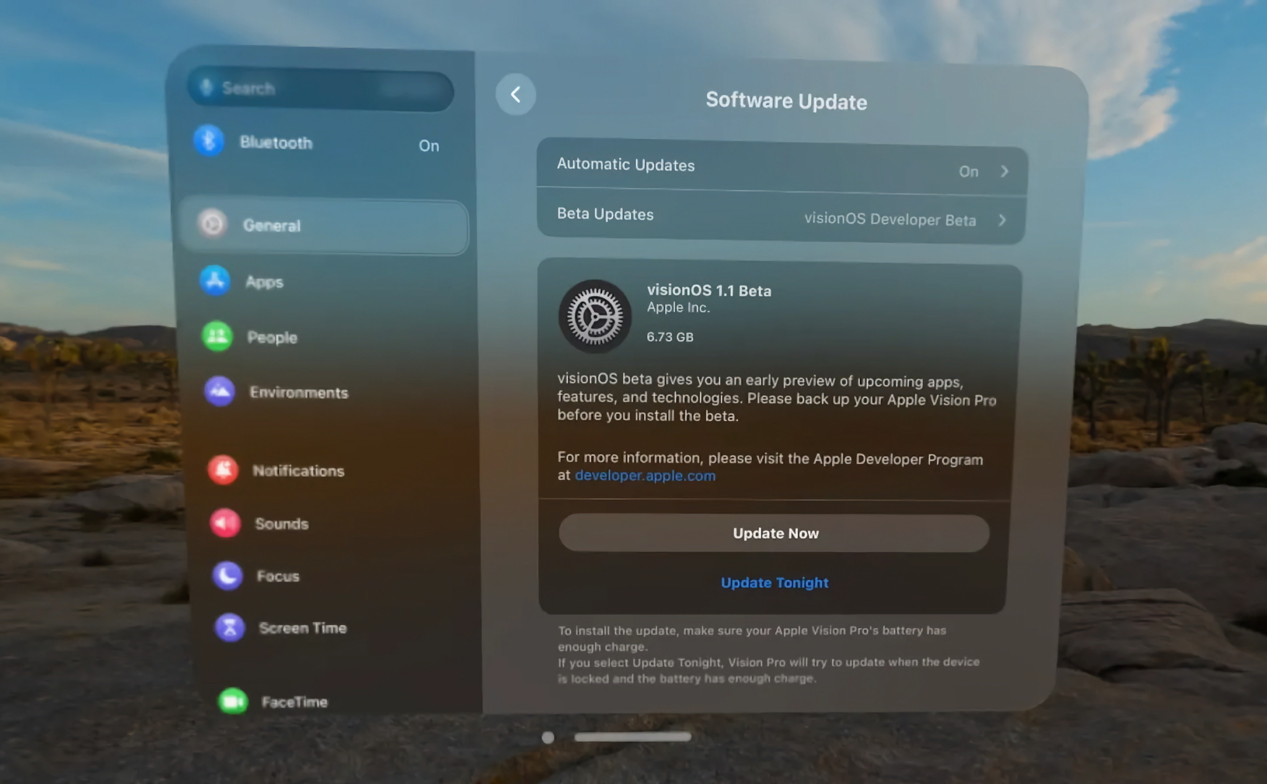Click the Update Now button
This screenshot has height=784, width=1267.
[774, 533]
